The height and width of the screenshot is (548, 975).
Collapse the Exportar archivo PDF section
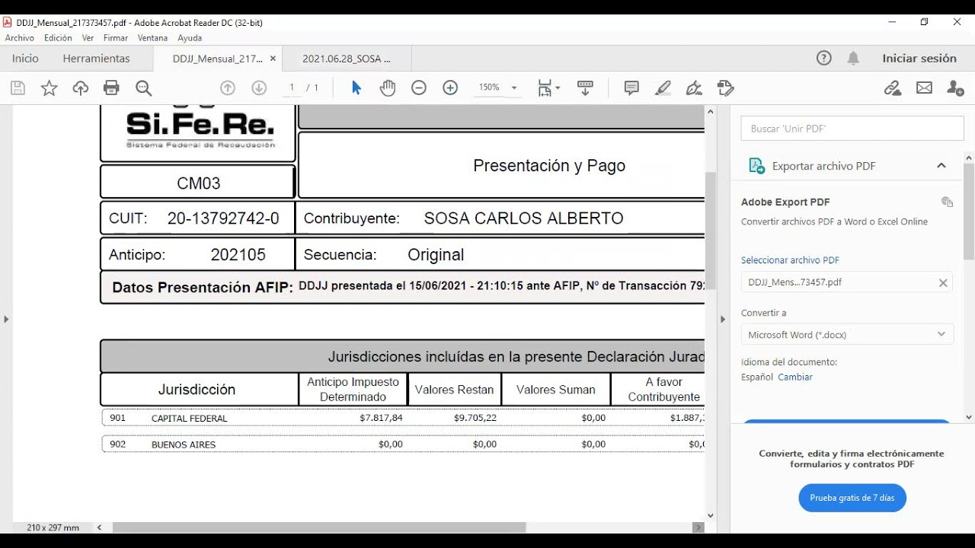click(941, 166)
